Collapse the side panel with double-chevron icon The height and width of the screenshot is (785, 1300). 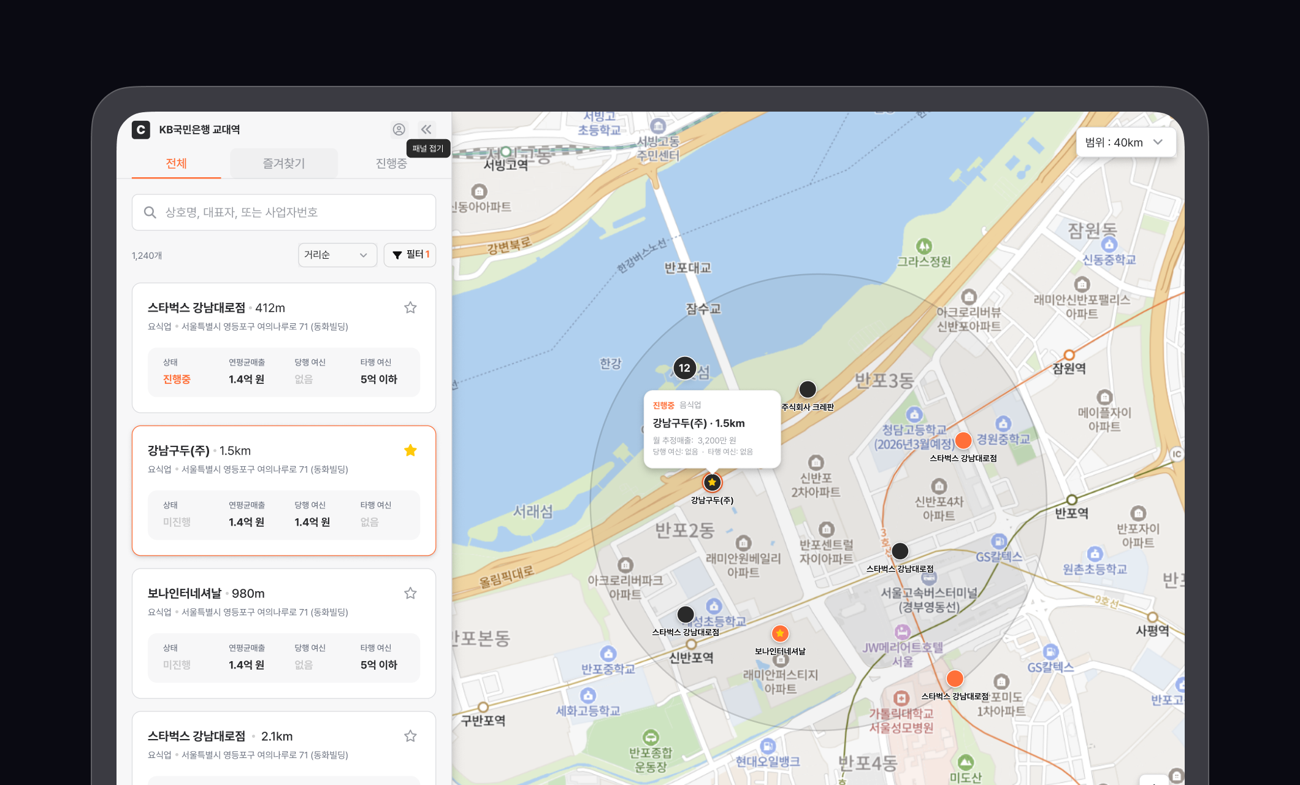click(x=426, y=129)
